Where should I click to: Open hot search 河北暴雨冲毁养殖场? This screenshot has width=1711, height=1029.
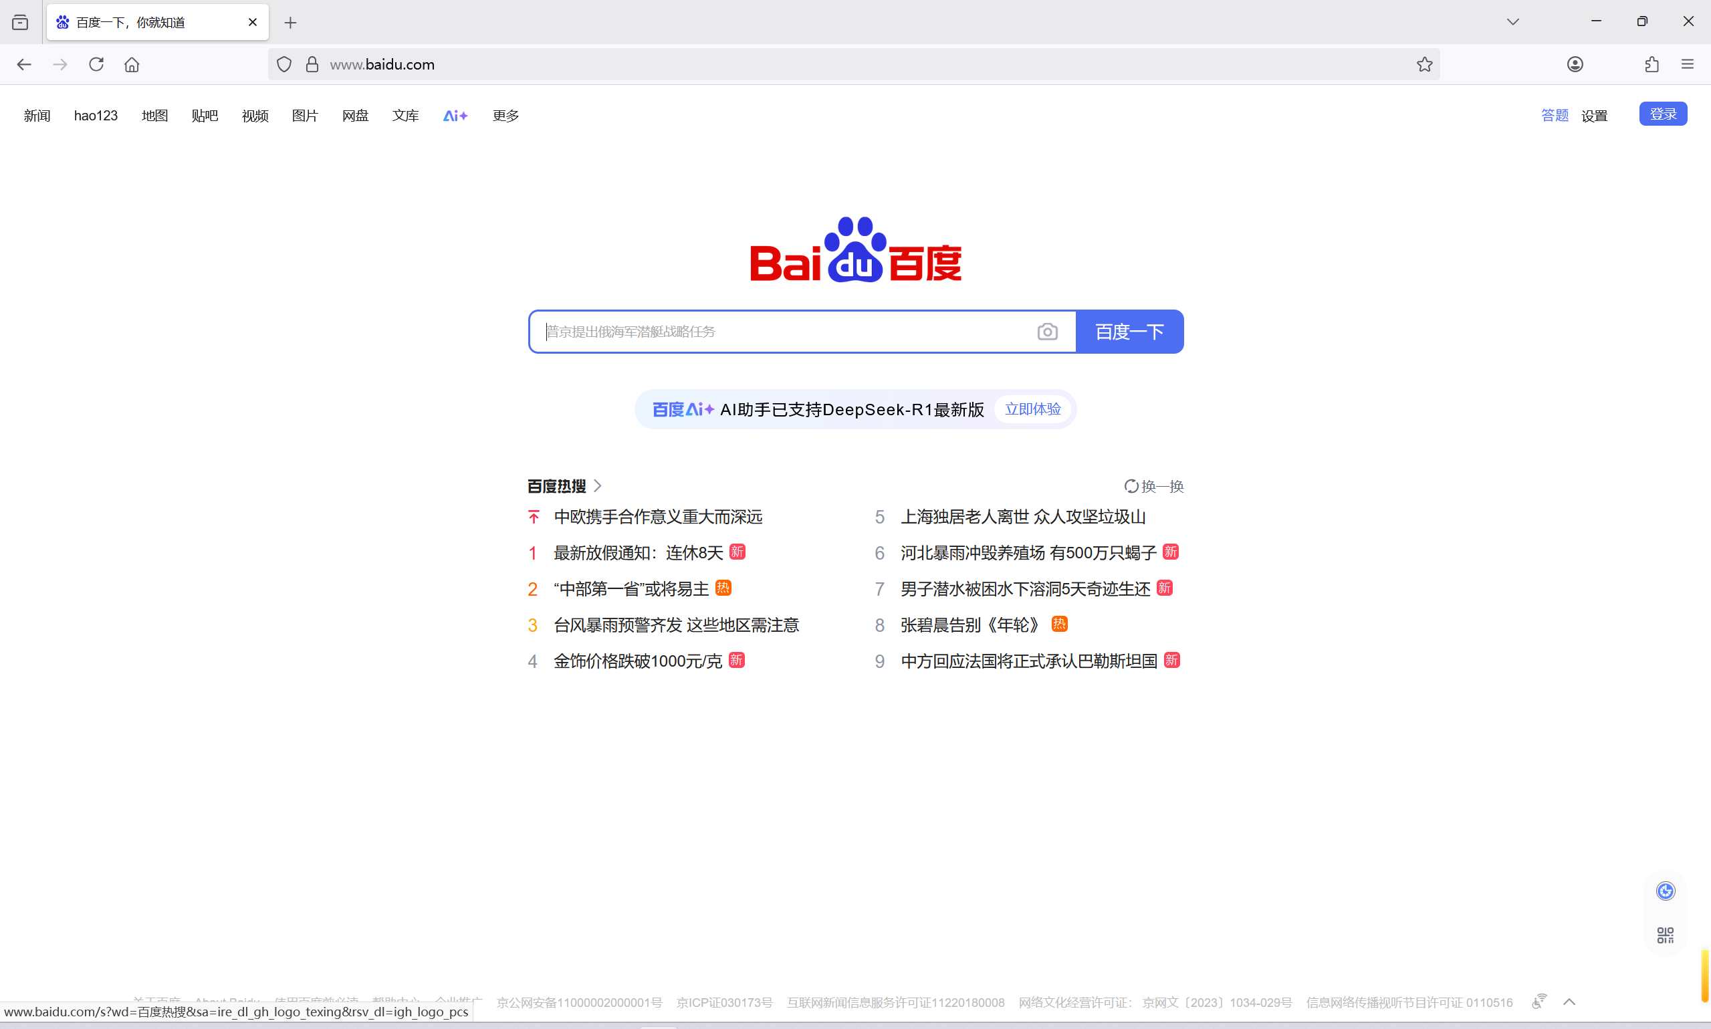click(x=1029, y=553)
